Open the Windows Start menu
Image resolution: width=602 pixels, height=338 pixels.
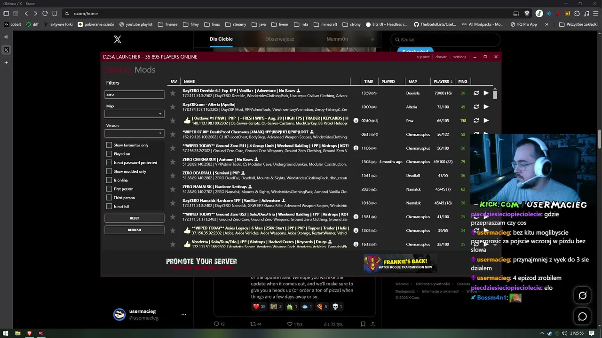pyautogui.click(x=6, y=333)
